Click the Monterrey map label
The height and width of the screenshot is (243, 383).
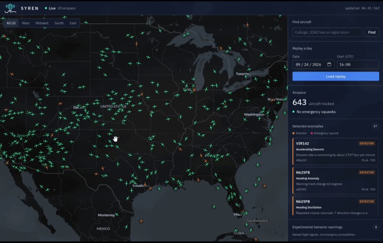point(106,215)
